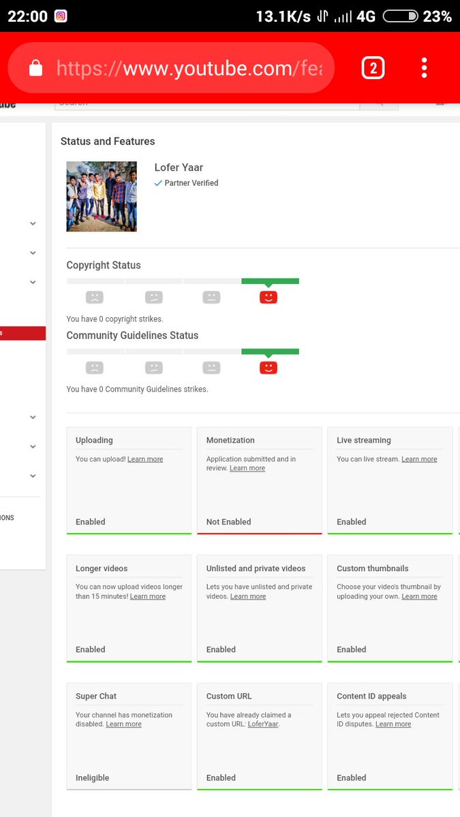Image resolution: width=460 pixels, height=817 pixels.
Task: Click Learn more in Custom thumbnails card
Action: 419,596
